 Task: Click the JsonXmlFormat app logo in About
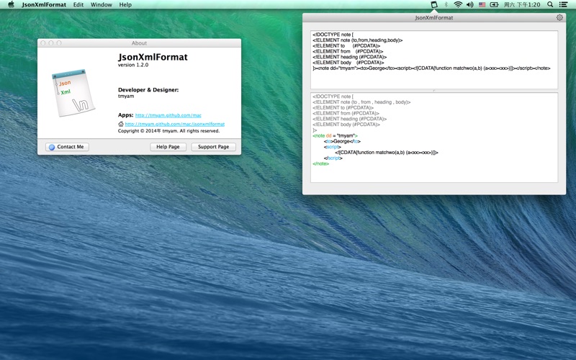click(x=73, y=93)
